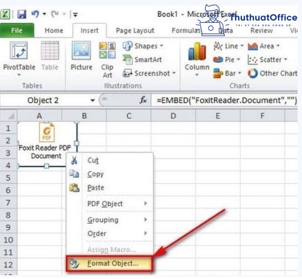The height and width of the screenshot is (279, 302).
Task: Select column F header
Action: (x=263, y=116)
